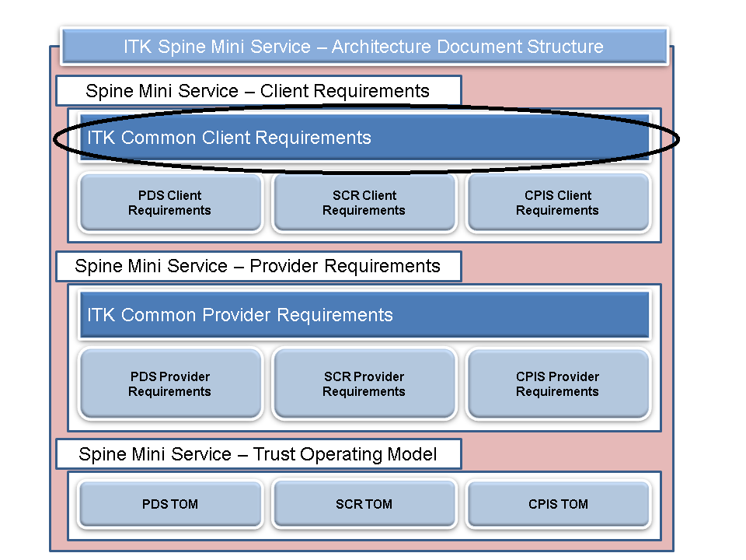Click the CPIS Provider Requirements box
Screen dimensions: 746x560
click(x=557, y=384)
